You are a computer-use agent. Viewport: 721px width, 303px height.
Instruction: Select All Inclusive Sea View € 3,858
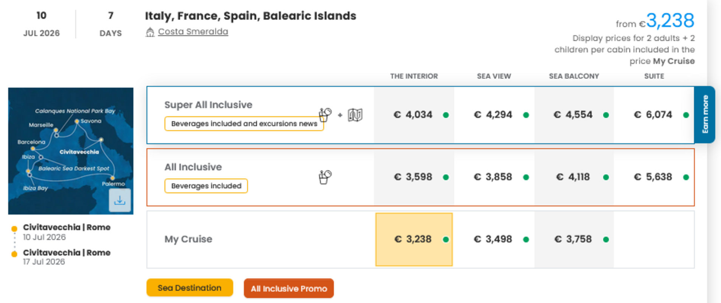tap(493, 177)
